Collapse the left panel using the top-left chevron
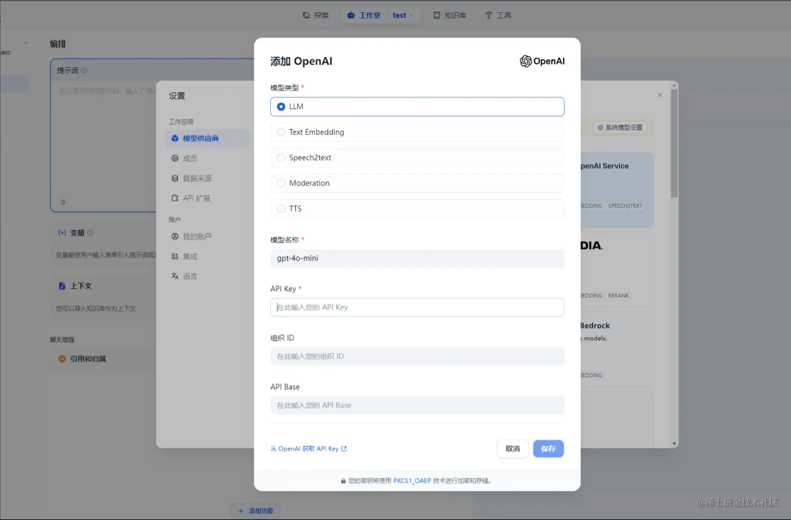Screen dimensions: 791x520 [x=25, y=43]
